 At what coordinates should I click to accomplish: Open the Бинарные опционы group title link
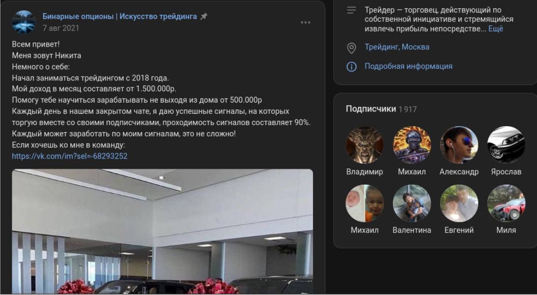coord(120,16)
